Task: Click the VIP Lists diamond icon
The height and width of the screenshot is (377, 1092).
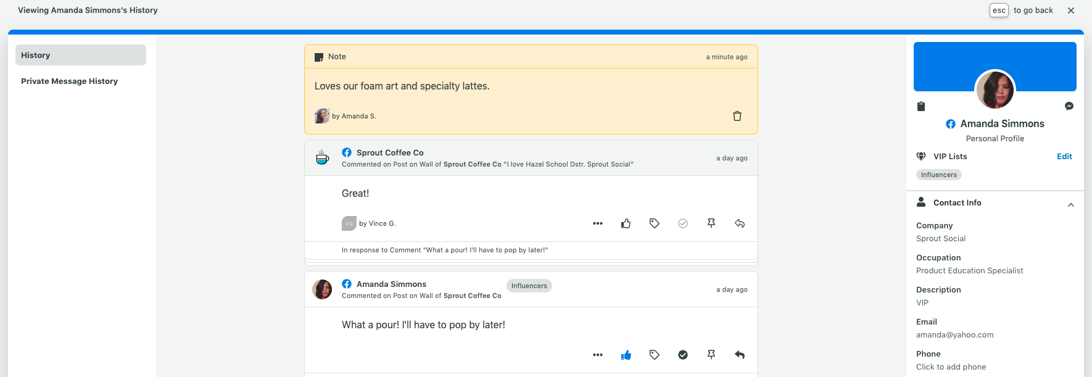Action: coord(921,156)
